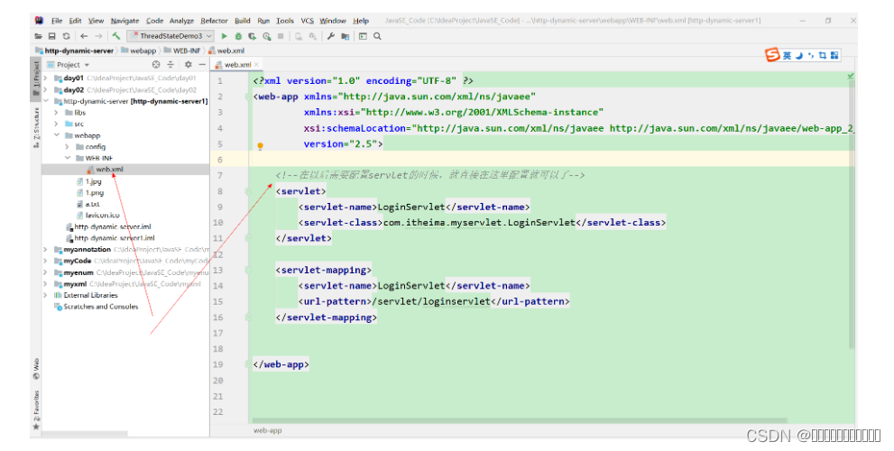Click http-dynamic-server breadcrumb
Viewport: 894px width, 451px height.
(x=75, y=51)
